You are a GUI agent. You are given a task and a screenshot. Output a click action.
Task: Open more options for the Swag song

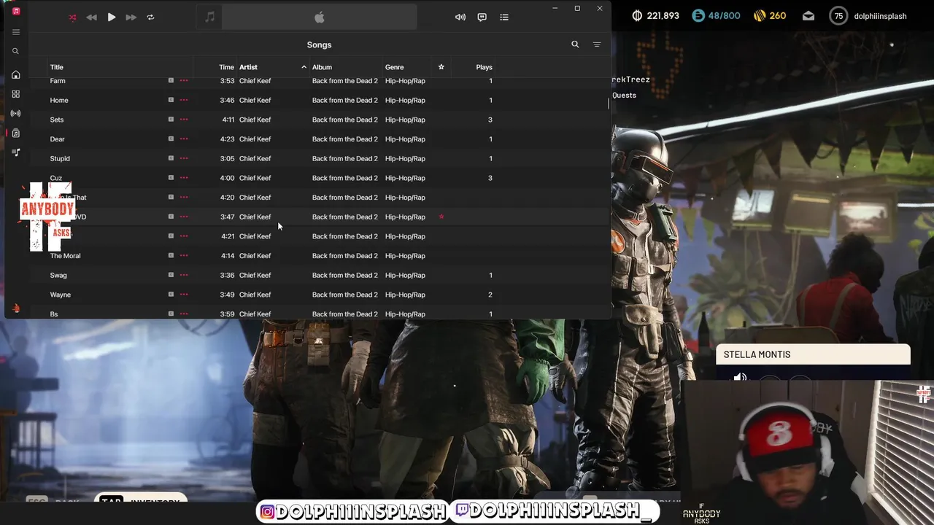[184, 275]
